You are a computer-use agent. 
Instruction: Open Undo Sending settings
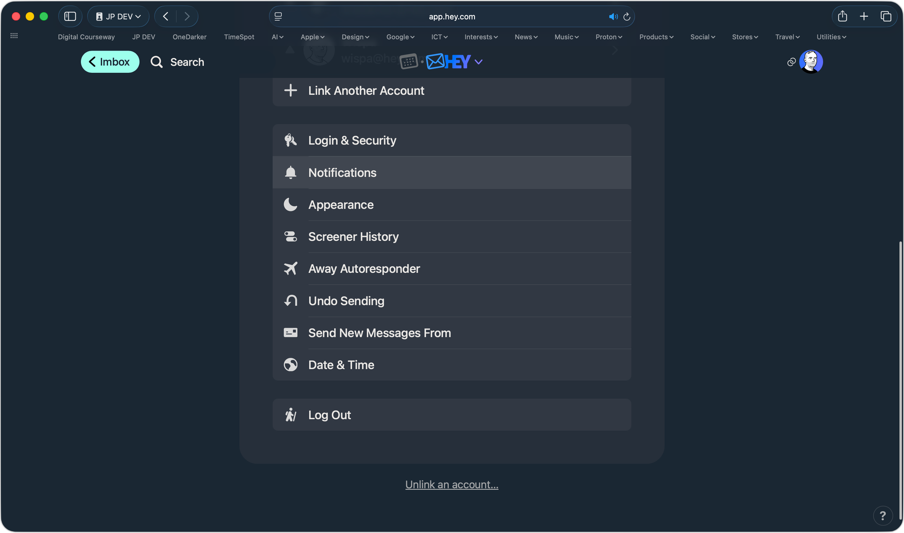[452, 301]
